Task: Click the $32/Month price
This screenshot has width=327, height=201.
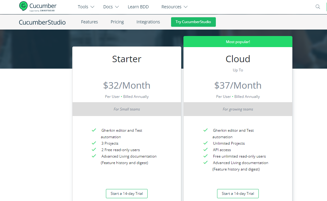Action: tap(127, 86)
